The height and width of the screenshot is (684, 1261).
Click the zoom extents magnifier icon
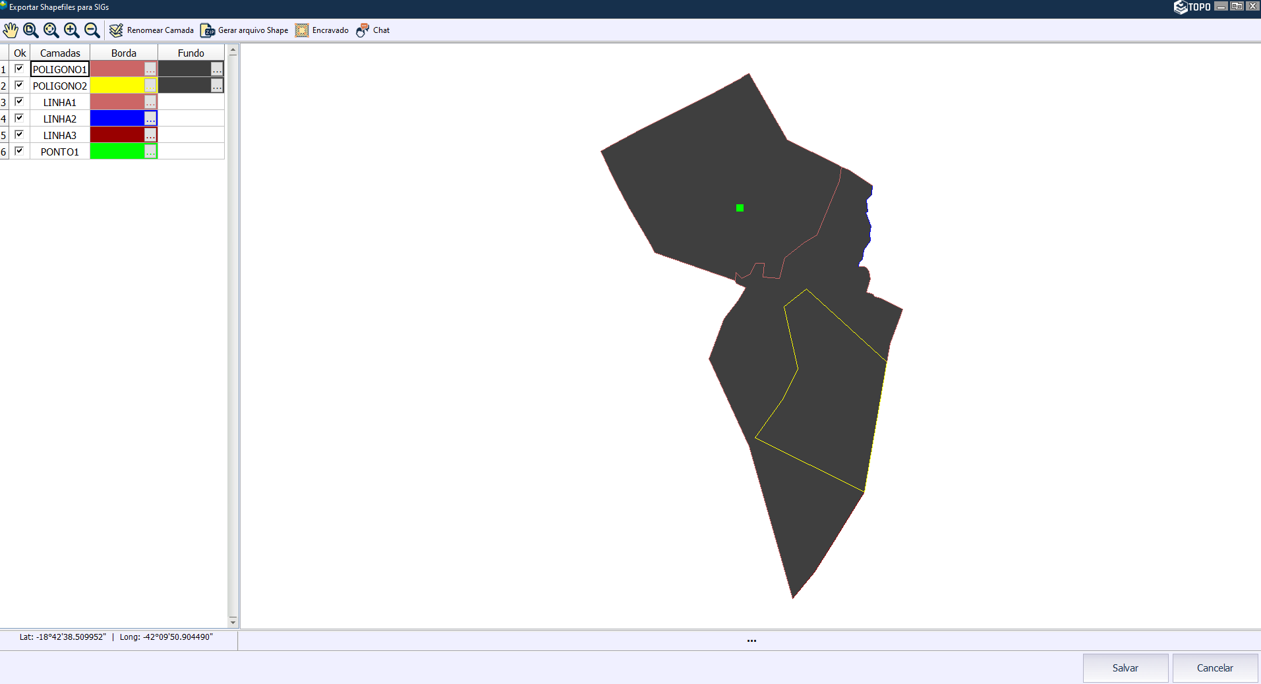coord(51,30)
